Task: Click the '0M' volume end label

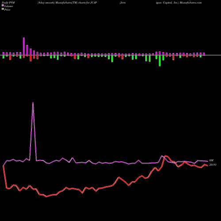Action: pyautogui.click(x=211, y=160)
